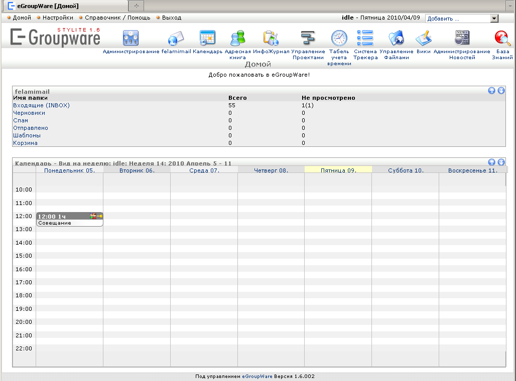Click unread count 1(1)
516x381 pixels.
[307, 105]
